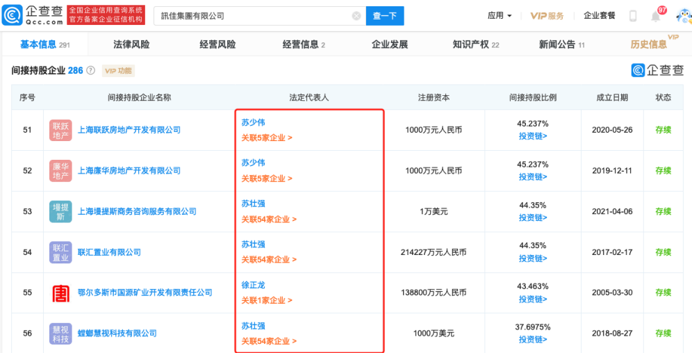Click the 214227万元人民币 capital cell
Image resolution: width=692 pixels, height=353 pixels.
tap(434, 252)
